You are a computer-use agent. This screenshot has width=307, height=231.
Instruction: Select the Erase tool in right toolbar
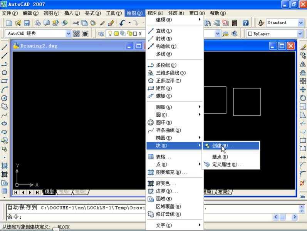pos(303,47)
